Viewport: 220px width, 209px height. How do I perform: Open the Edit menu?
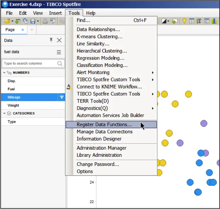point(23,13)
